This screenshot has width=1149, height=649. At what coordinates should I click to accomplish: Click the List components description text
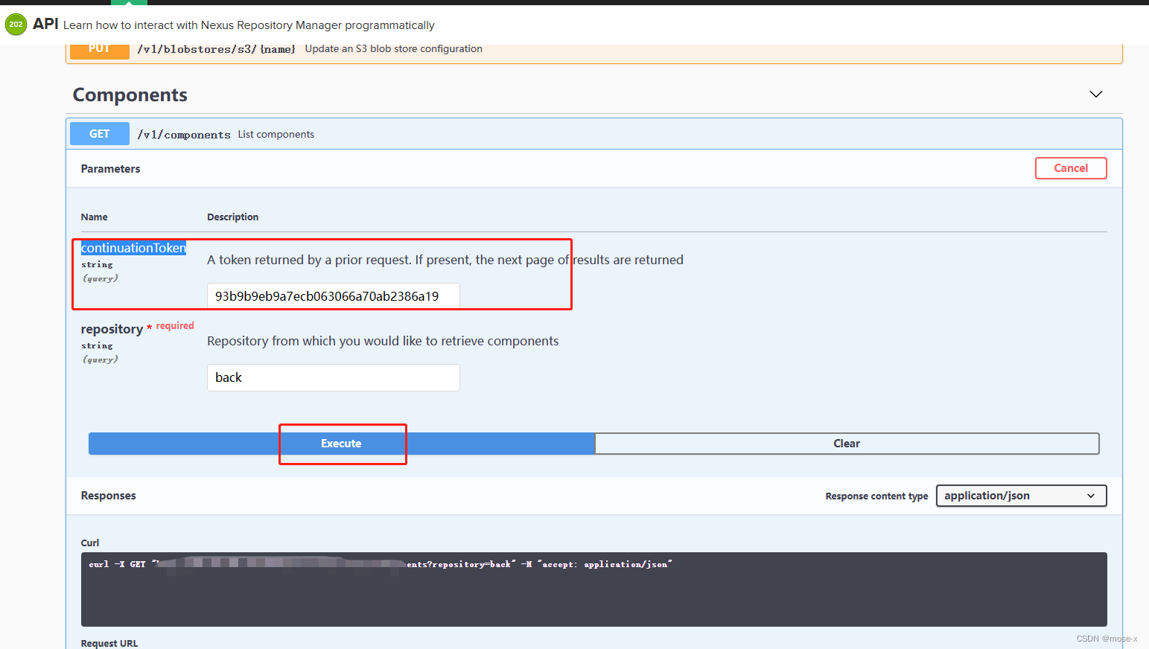pos(276,135)
